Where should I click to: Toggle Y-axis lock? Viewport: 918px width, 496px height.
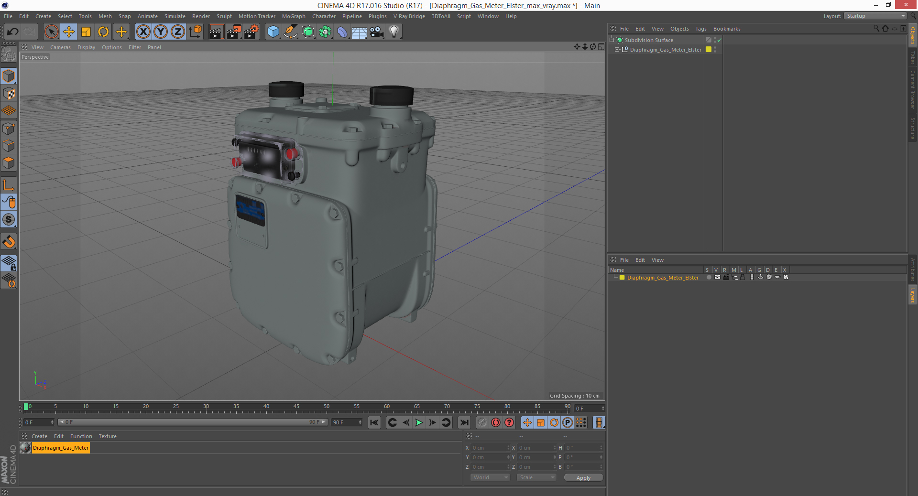[x=161, y=32]
